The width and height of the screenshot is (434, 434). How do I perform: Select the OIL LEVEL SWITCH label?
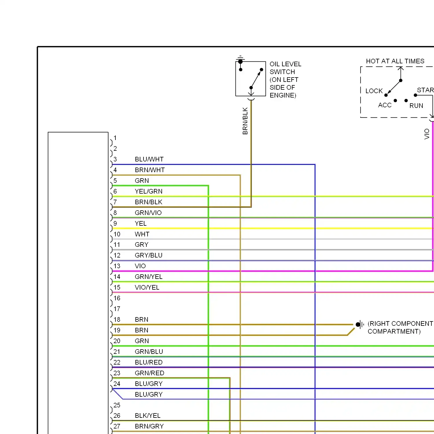tap(285, 80)
